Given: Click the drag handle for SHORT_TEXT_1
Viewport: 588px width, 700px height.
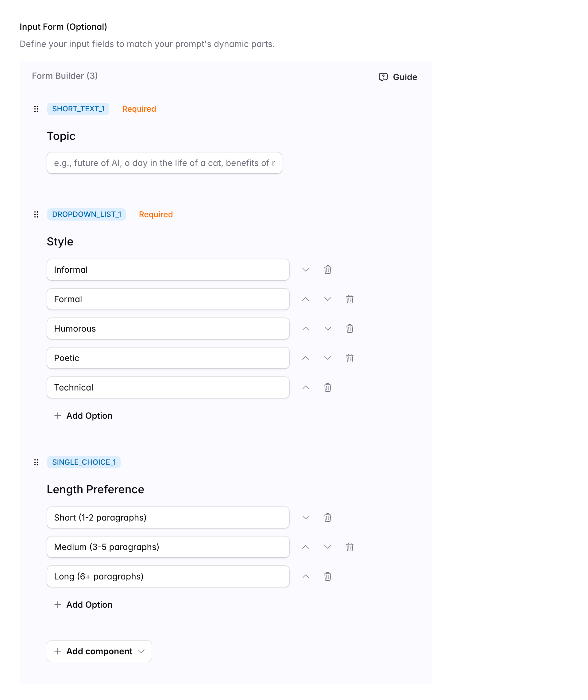Looking at the screenshot, I should point(36,109).
